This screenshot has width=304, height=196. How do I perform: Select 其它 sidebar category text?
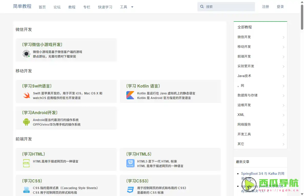[x=241, y=144]
